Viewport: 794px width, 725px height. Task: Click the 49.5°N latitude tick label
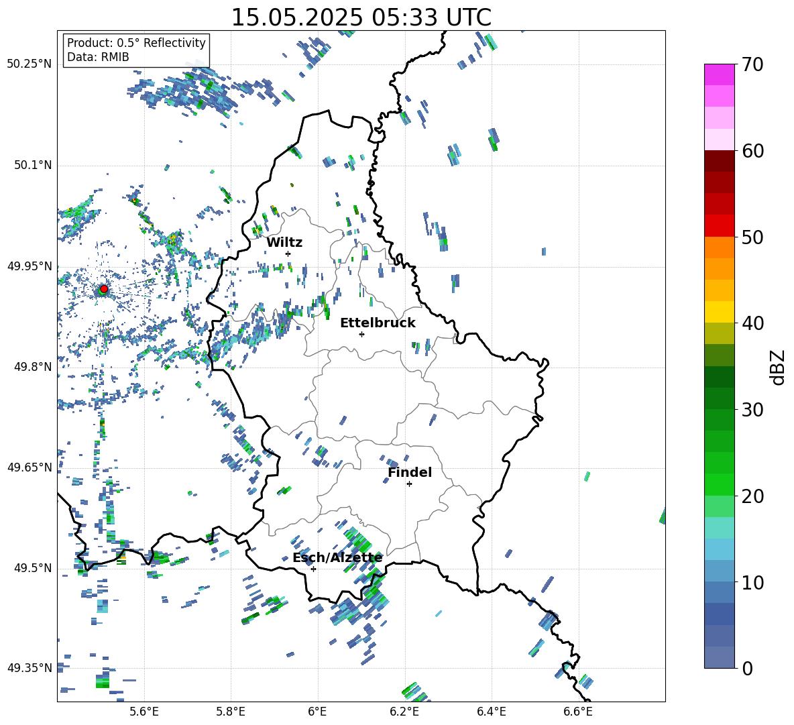[x=33, y=567]
